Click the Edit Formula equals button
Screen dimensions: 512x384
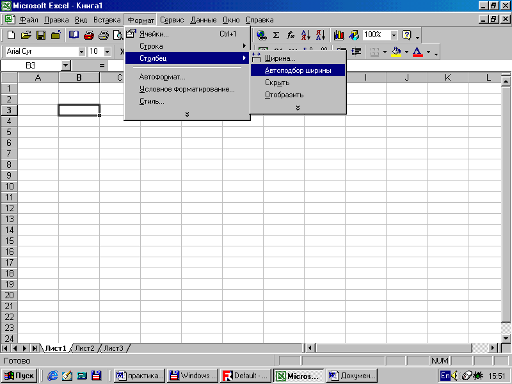[102, 66]
